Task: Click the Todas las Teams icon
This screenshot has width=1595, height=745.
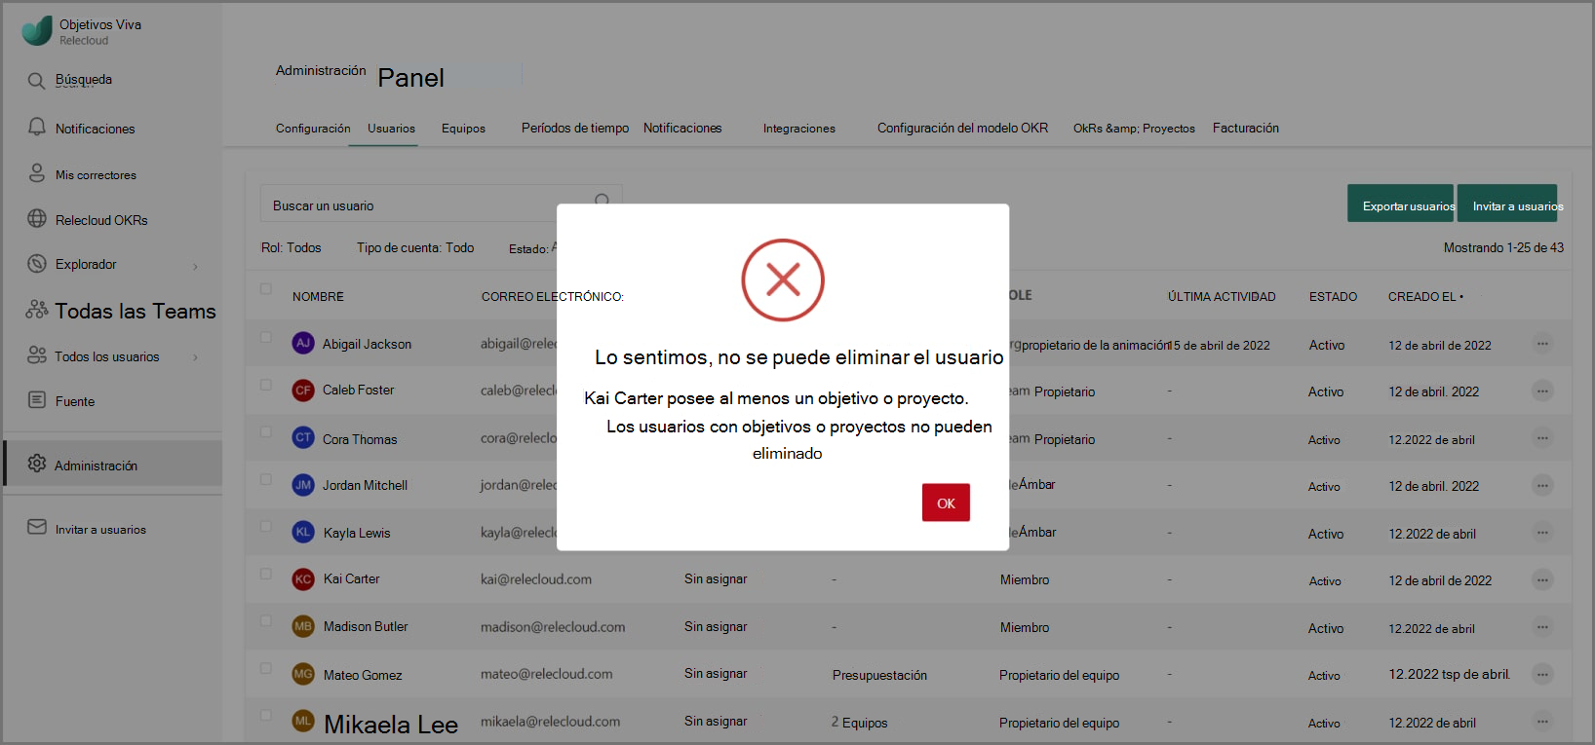Action: pos(37,310)
